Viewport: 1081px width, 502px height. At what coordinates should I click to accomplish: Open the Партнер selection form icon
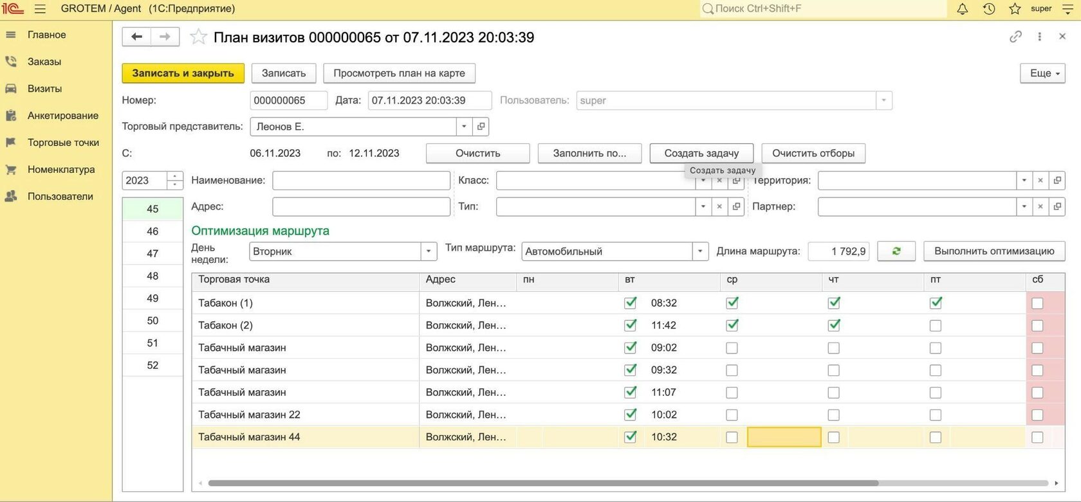pyautogui.click(x=1057, y=206)
